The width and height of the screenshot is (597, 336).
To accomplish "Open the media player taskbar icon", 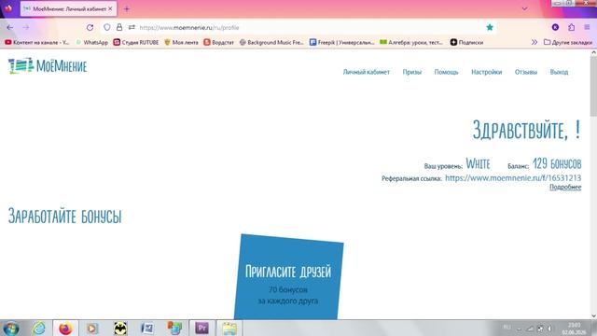I will click(x=91, y=328).
